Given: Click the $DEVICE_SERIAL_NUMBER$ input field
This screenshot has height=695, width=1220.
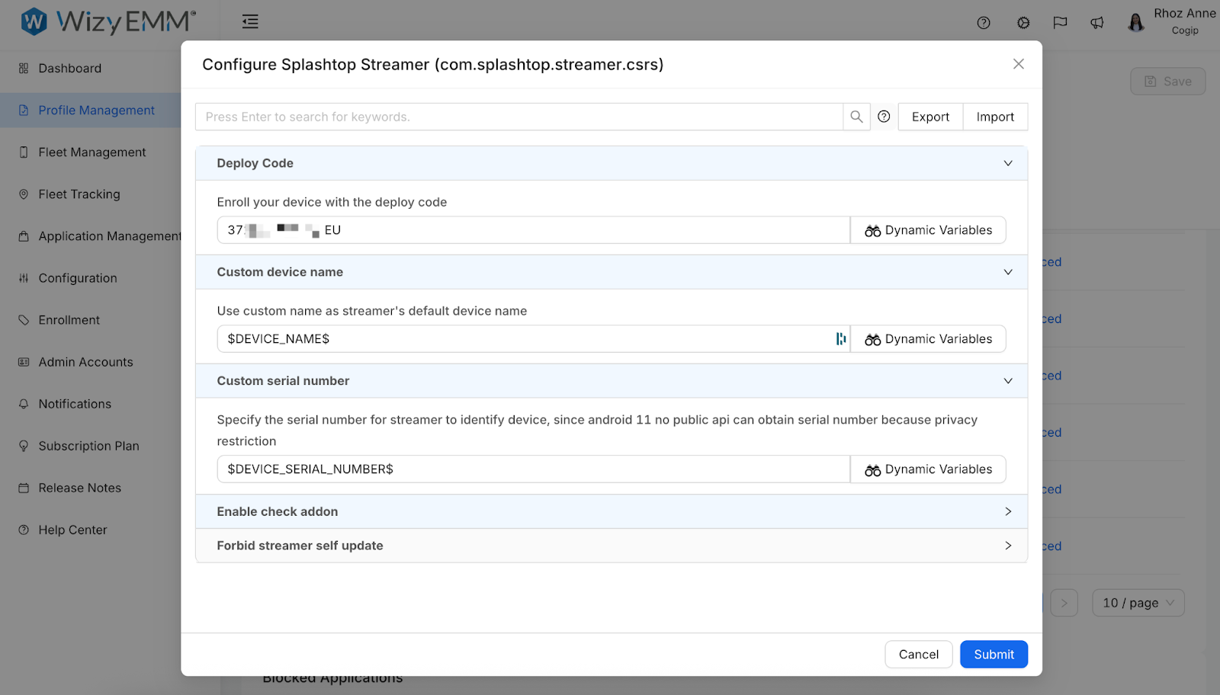Looking at the screenshot, I should point(534,469).
